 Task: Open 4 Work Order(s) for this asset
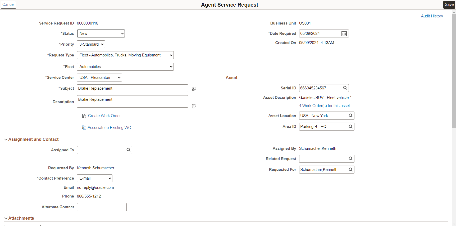tap(324, 106)
